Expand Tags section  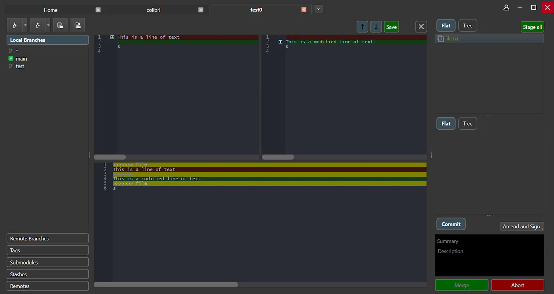point(47,250)
